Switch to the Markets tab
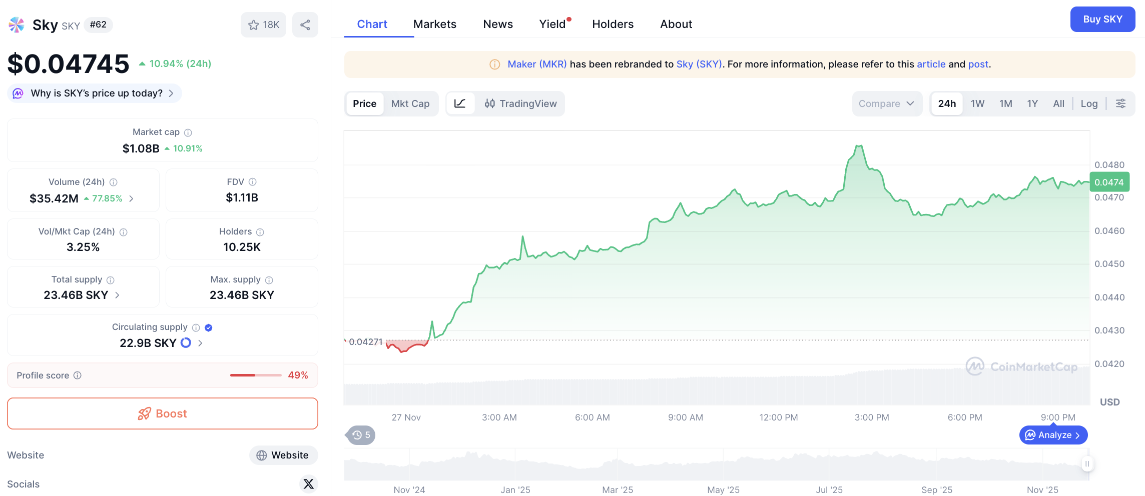Viewport: 1145px width, 496px height. point(434,24)
